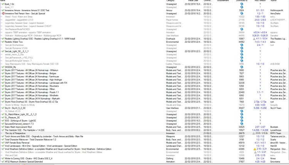The height and width of the screenshot is (165, 289).
Task: Click the green checkmark beside UNP Female Body Renewal
Action: [3, 143]
